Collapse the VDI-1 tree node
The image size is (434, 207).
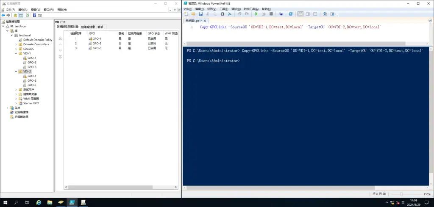16,53
